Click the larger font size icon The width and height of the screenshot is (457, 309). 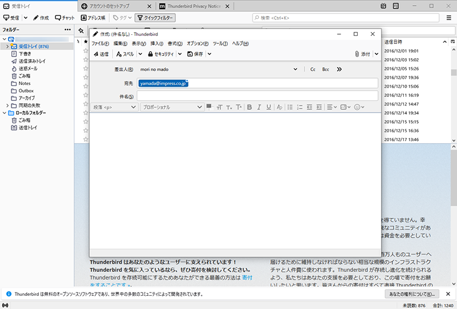tap(239, 107)
